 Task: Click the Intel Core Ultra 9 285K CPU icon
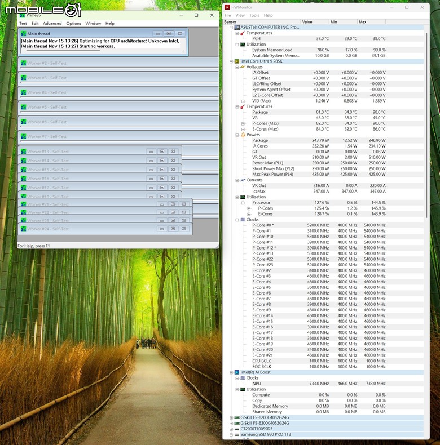(x=237, y=61)
